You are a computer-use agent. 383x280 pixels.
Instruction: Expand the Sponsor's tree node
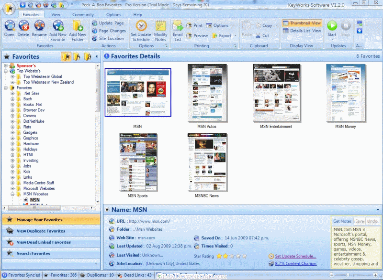(x=6, y=65)
